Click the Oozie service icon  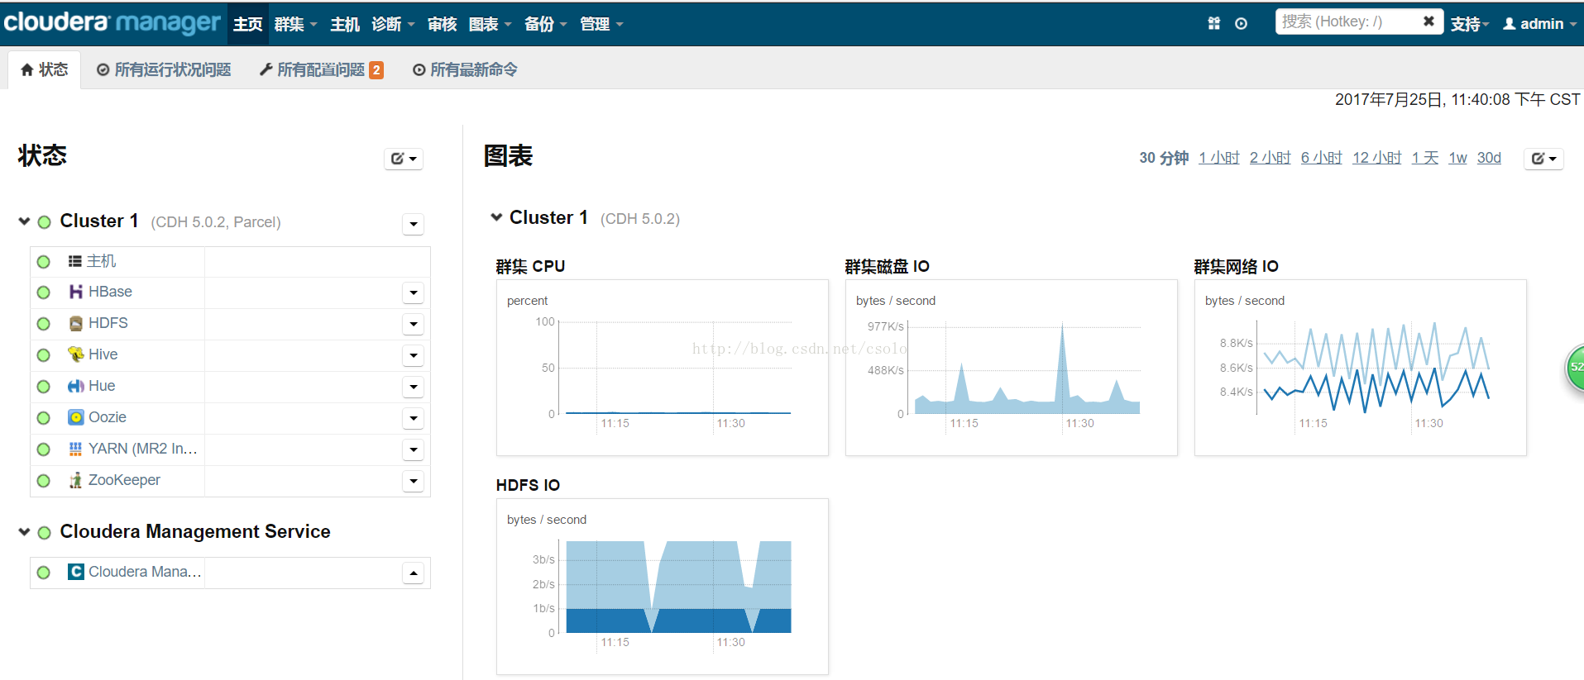click(75, 417)
